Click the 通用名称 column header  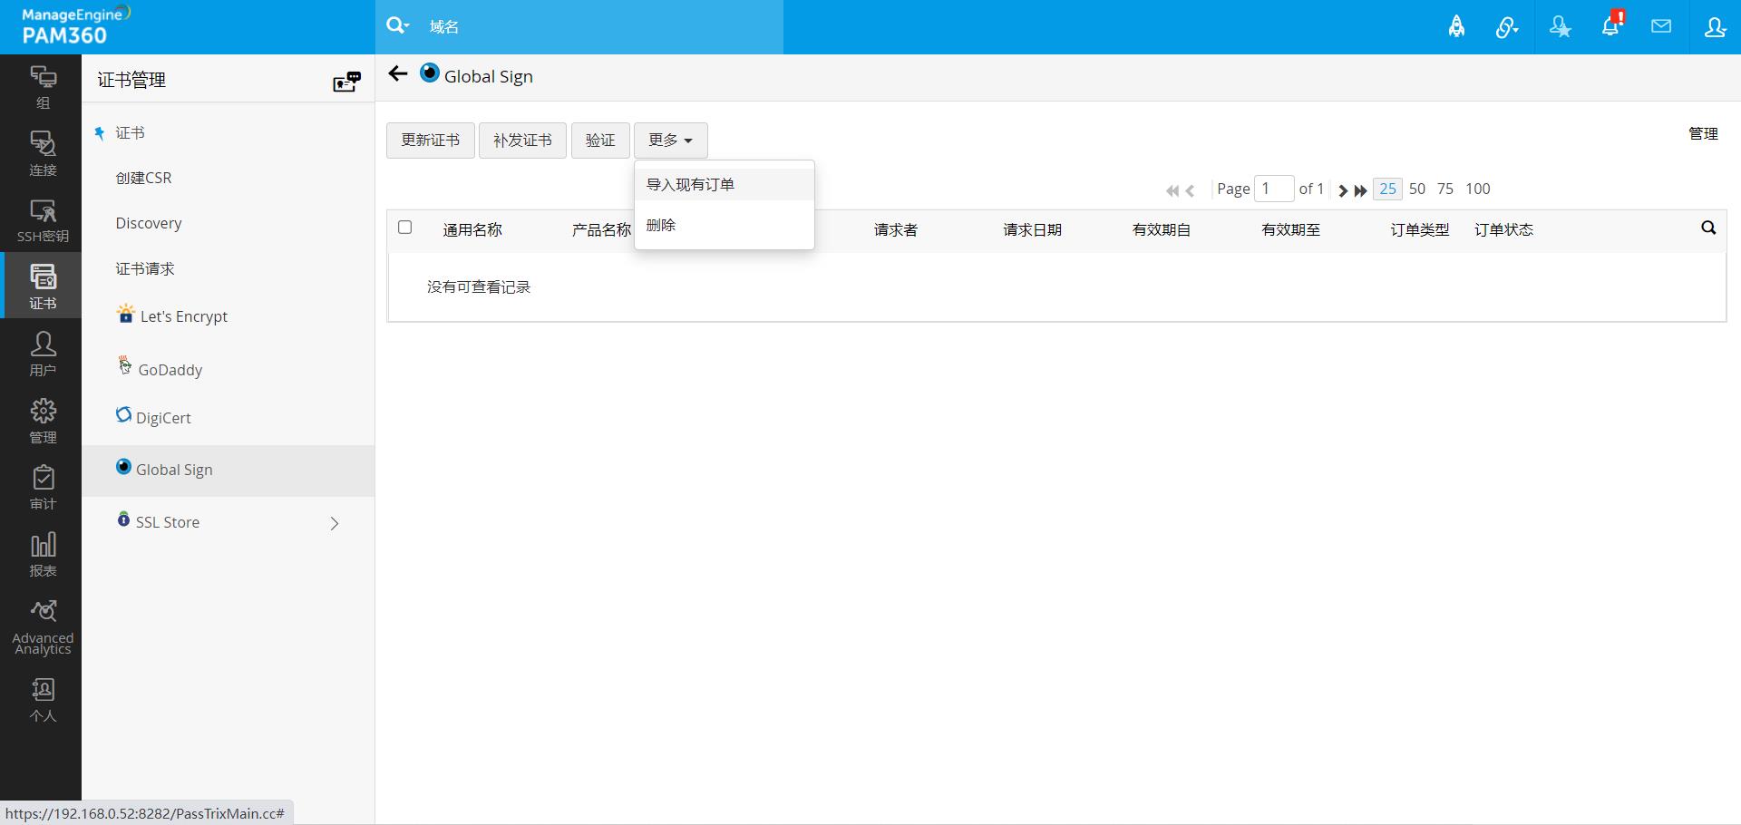(x=472, y=230)
